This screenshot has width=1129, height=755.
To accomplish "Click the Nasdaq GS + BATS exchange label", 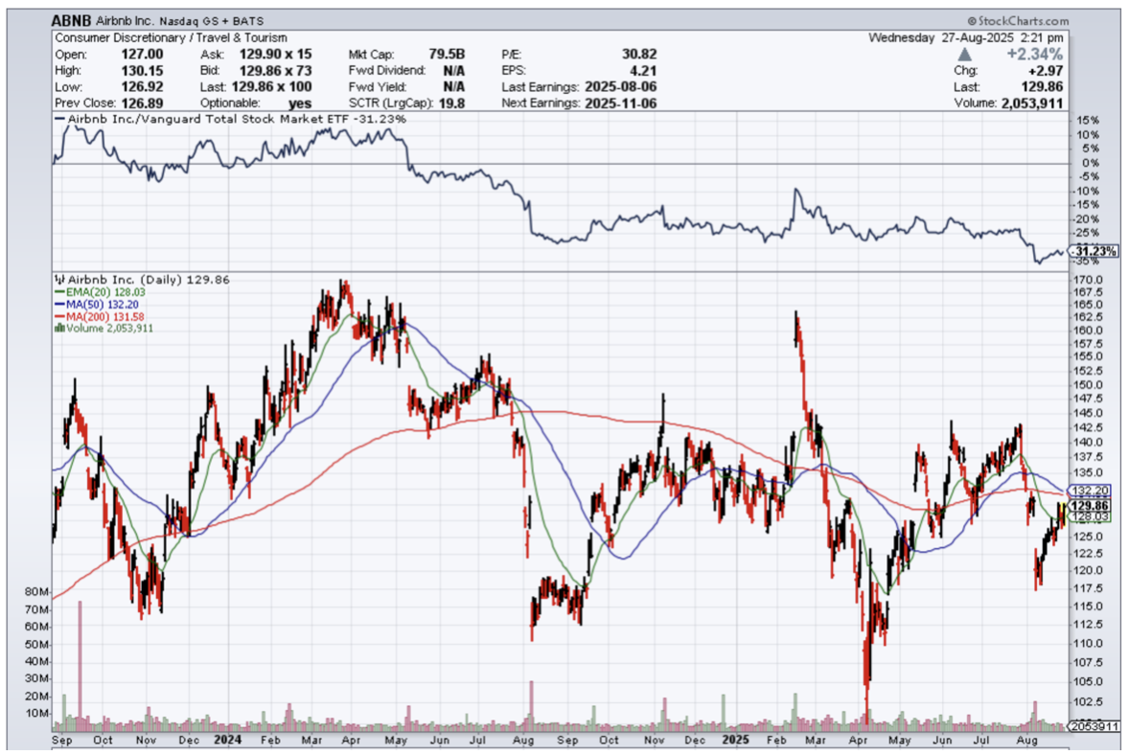I will click(212, 21).
